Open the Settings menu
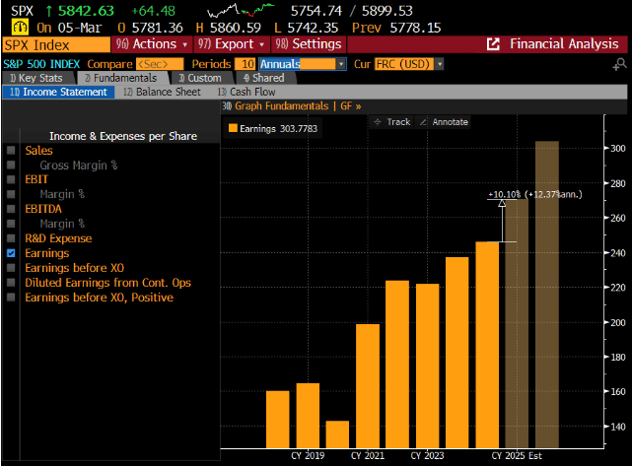 pos(309,44)
